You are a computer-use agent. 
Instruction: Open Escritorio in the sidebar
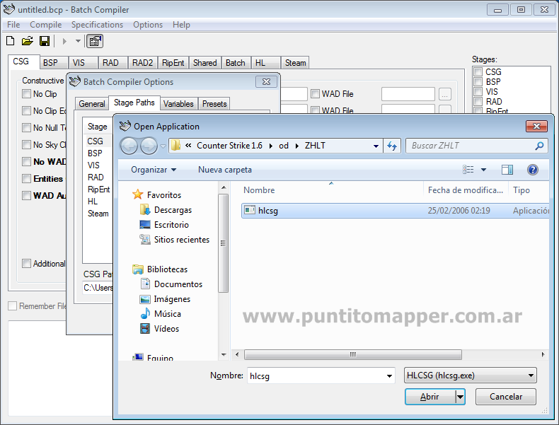click(x=171, y=225)
